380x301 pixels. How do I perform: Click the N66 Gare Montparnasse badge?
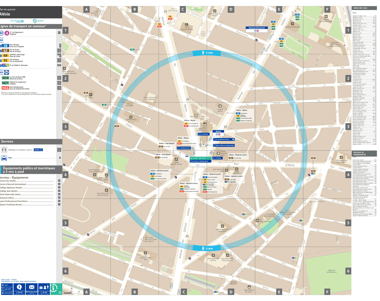tap(6, 87)
